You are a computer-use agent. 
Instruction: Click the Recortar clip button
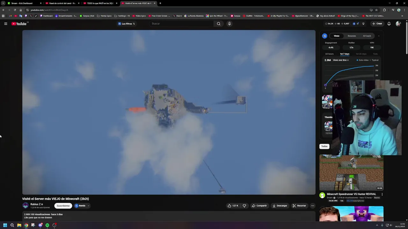(x=299, y=206)
